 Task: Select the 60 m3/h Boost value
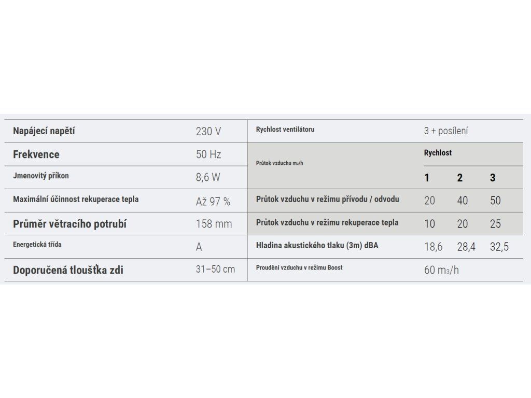441,269
